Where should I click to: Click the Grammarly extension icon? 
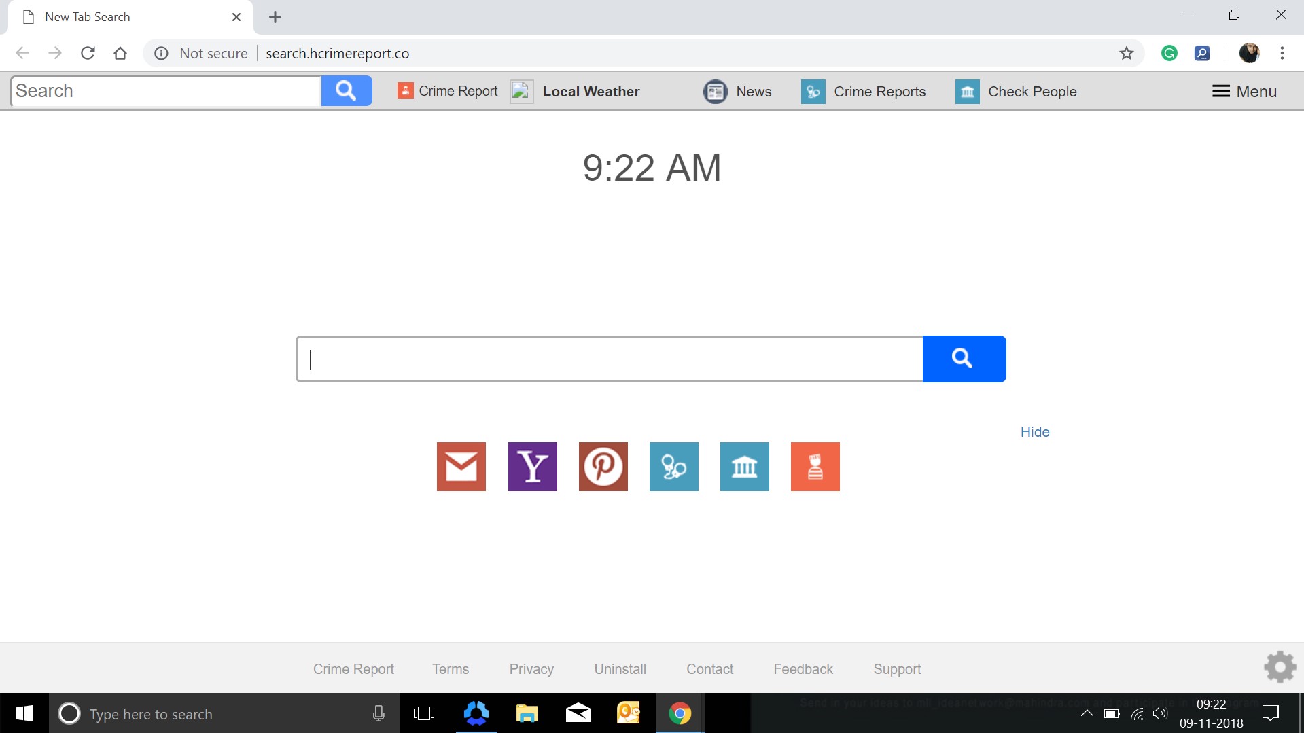(1168, 53)
